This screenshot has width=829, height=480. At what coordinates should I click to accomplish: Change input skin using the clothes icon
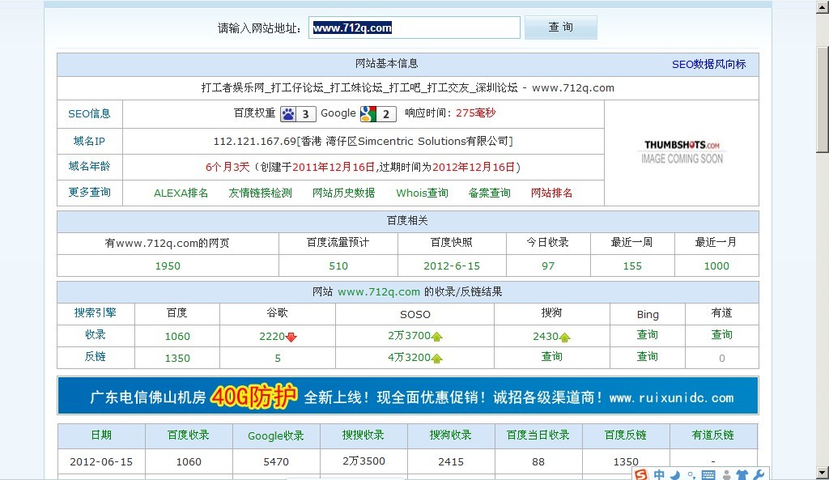pos(742,474)
